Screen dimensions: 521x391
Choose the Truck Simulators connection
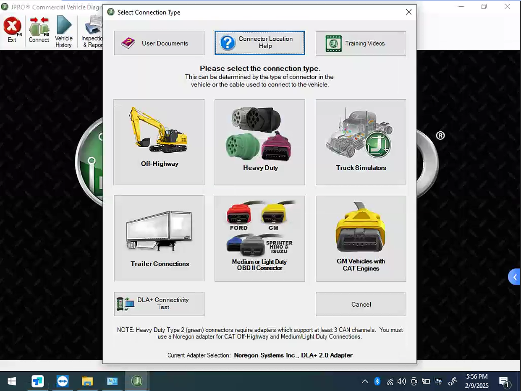coord(361,142)
